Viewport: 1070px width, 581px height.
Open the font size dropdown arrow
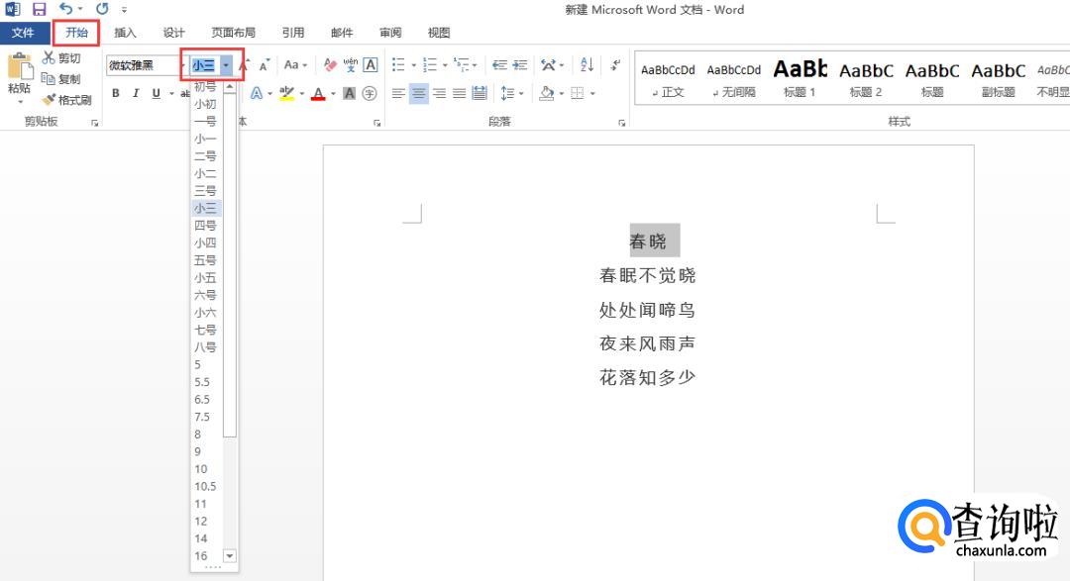227,65
